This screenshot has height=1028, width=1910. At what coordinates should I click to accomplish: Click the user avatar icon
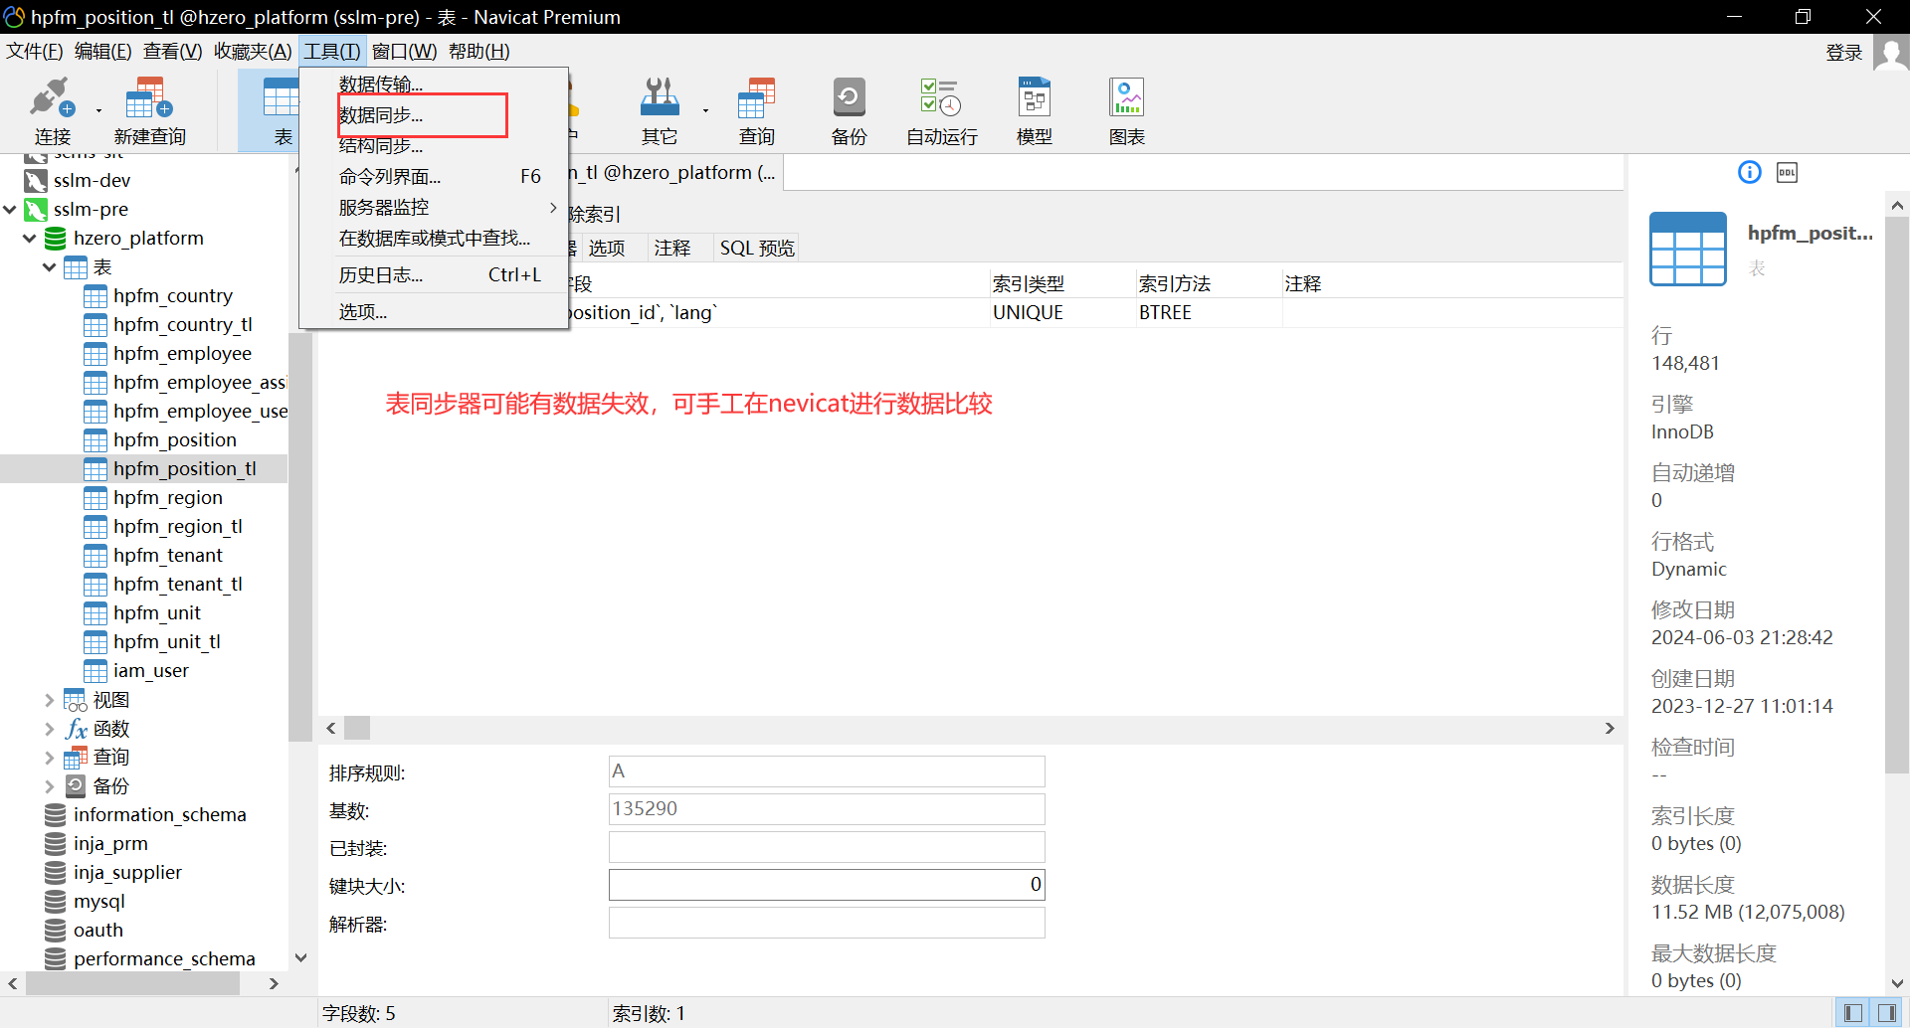click(x=1891, y=52)
